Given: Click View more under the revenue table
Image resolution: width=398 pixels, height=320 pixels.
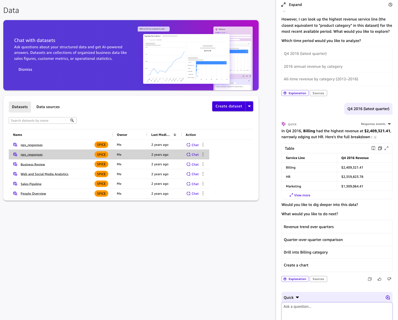Looking at the screenshot, I should (x=299, y=195).
